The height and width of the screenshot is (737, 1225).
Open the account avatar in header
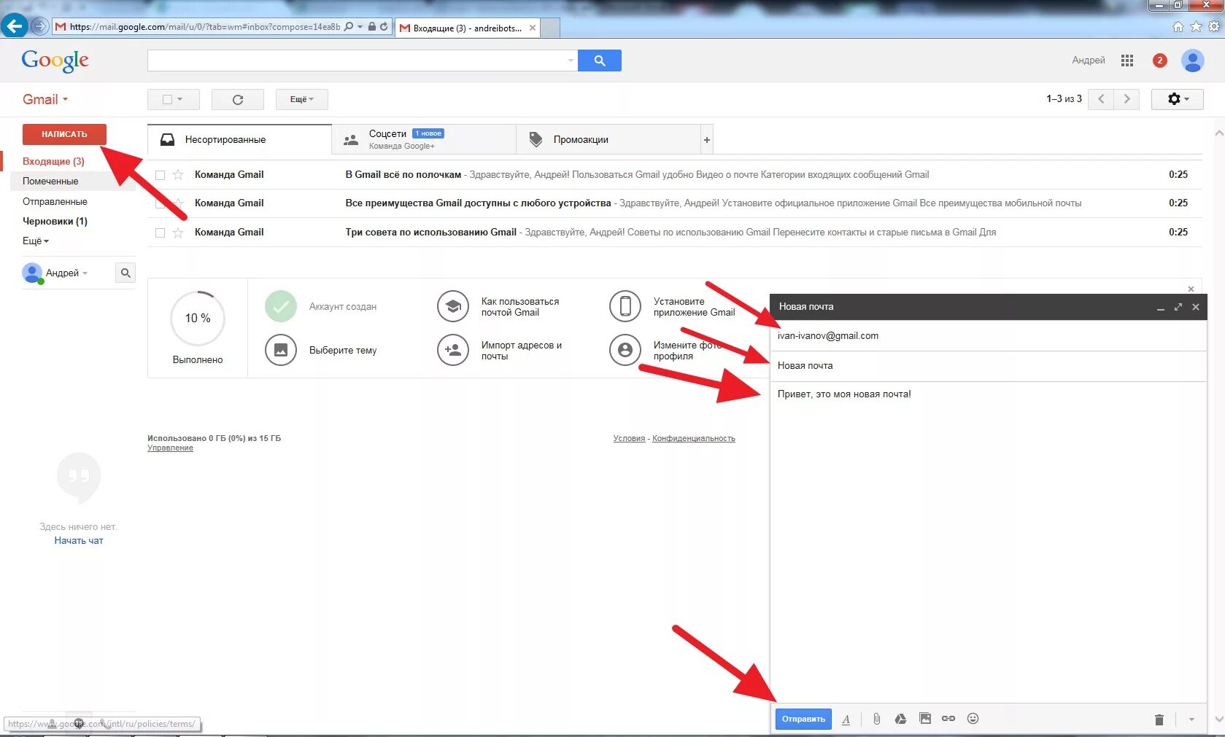point(1193,61)
